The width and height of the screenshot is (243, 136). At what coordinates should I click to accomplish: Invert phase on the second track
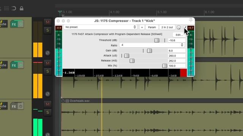pyautogui.click(x=47, y=94)
